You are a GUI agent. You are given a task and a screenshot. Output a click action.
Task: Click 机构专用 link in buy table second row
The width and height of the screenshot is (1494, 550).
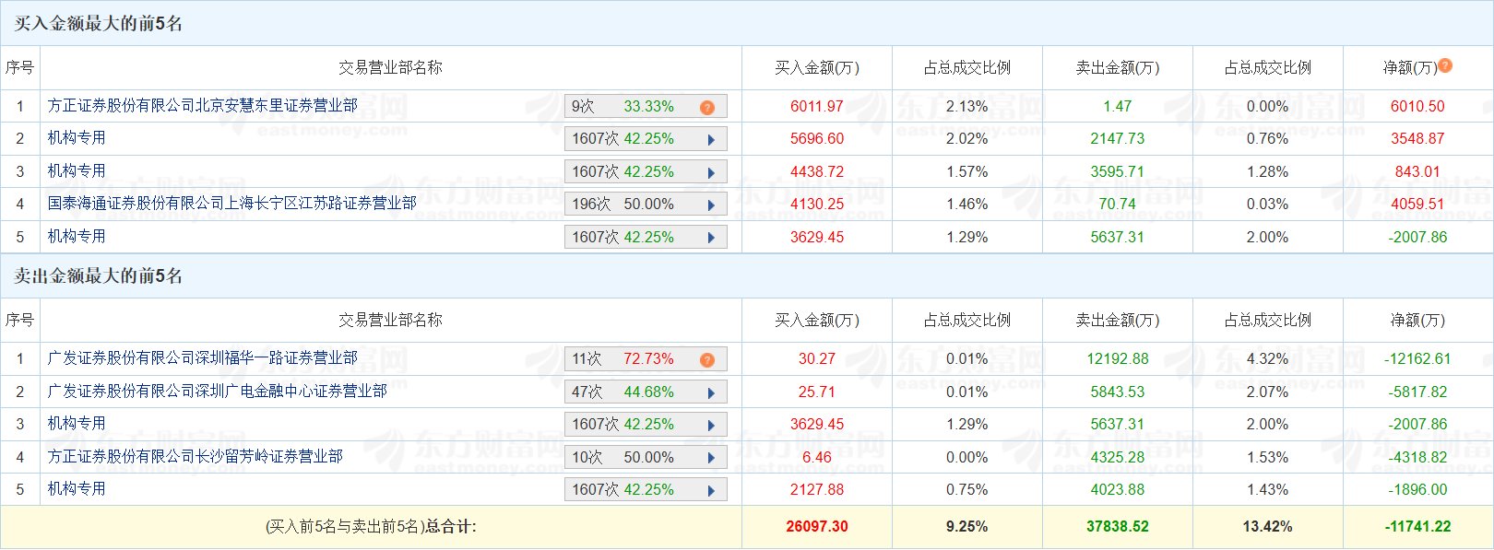point(77,138)
